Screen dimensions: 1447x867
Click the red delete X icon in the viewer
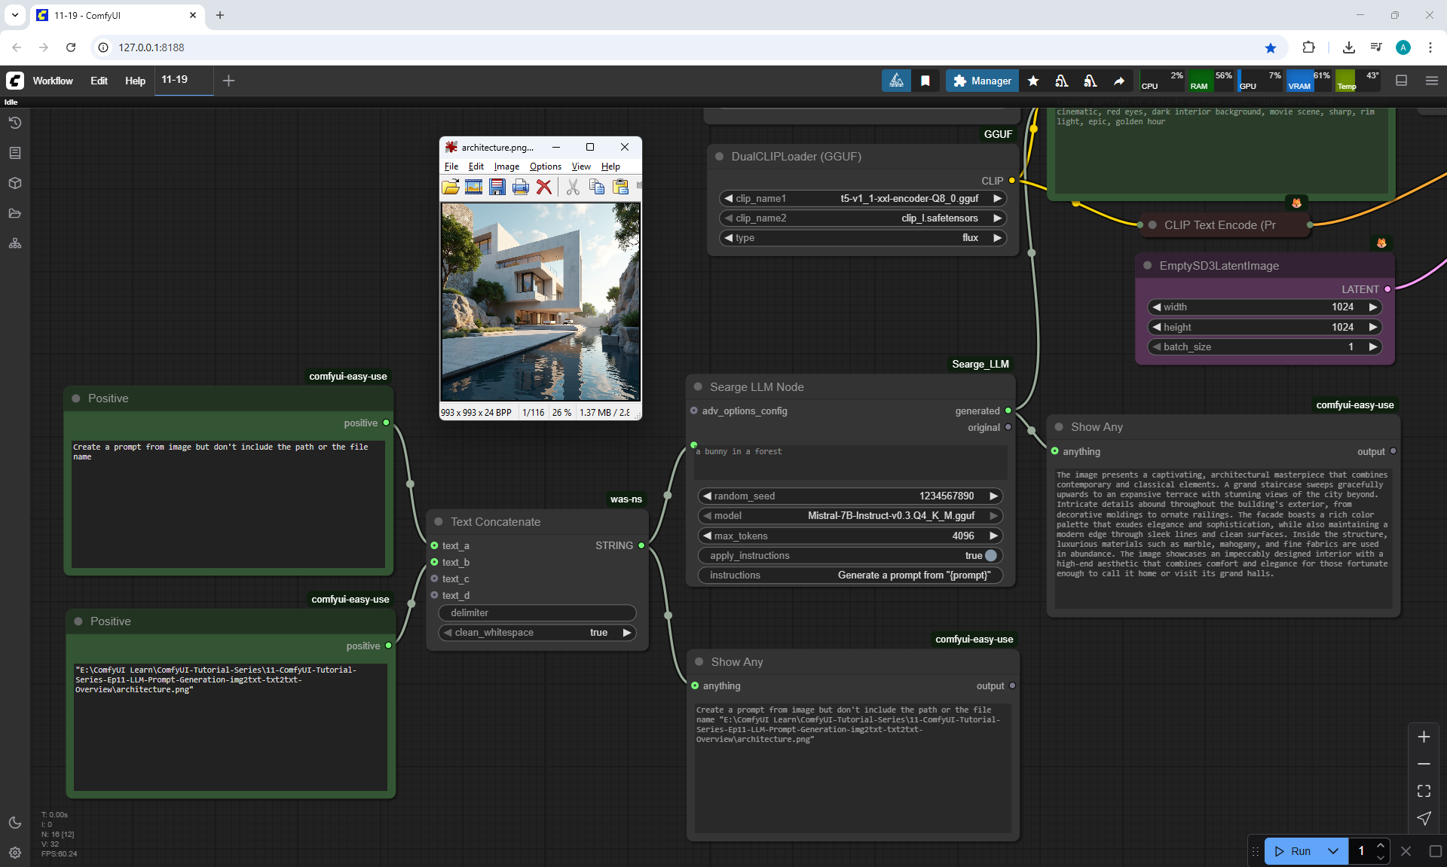544,187
